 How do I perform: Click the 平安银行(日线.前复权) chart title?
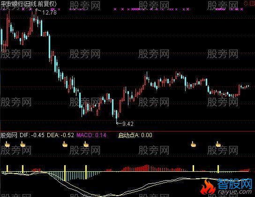pyautogui.click(x=29, y=4)
